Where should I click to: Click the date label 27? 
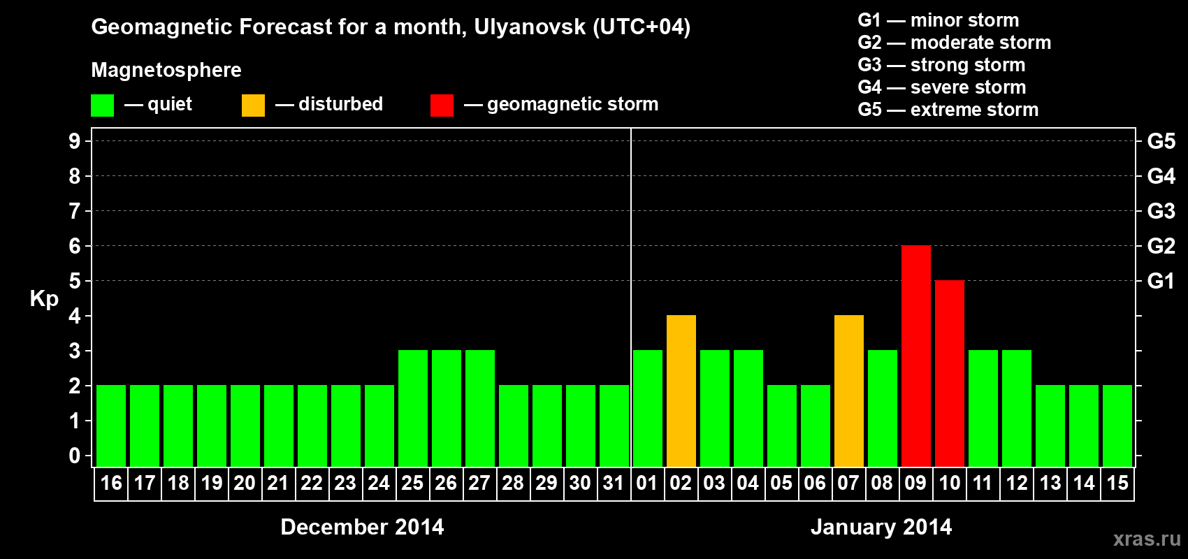click(x=479, y=484)
